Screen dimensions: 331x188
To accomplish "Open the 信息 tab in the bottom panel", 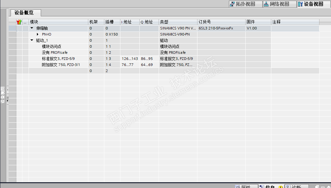I will [x=271, y=186].
